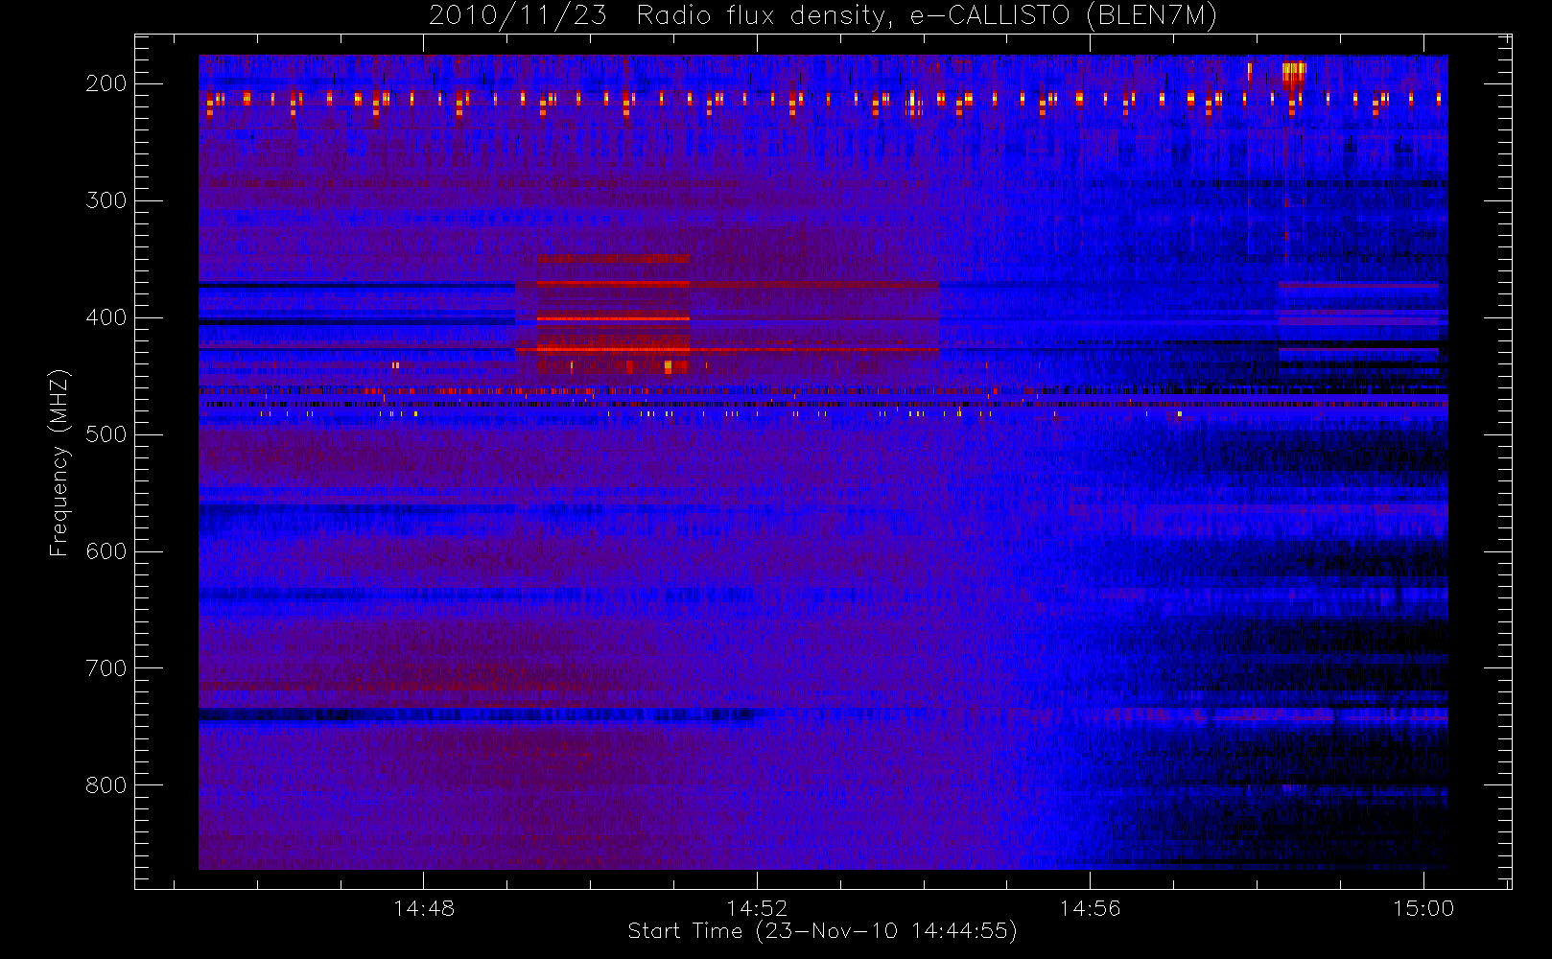Click the bright red burst region near 400 MHz
Screen dimensions: 1552x959
click(x=613, y=316)
